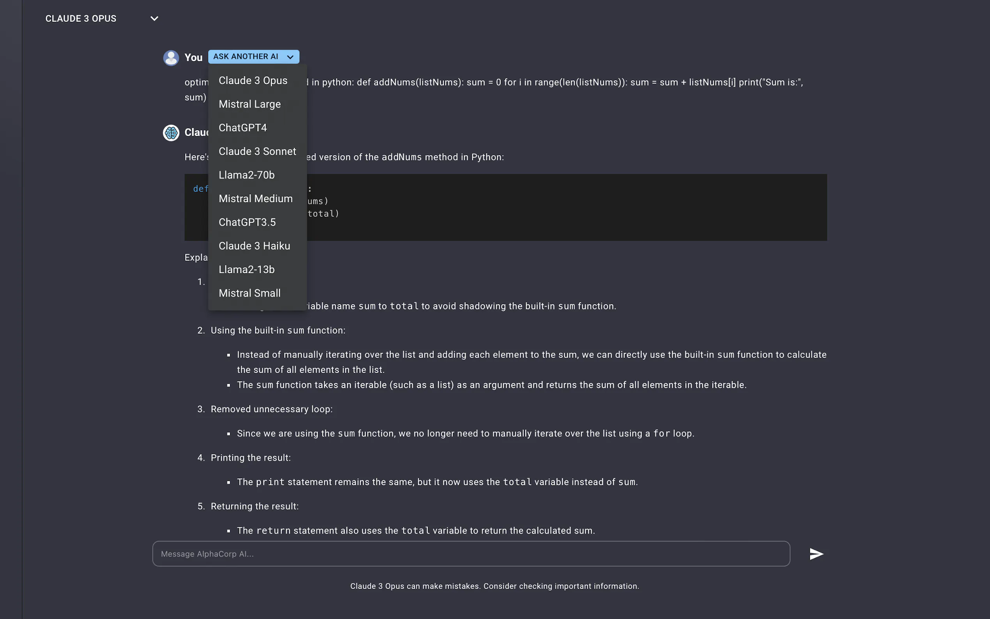Click the left sidebar strip
The width and height of the screenshot is (990, 619).
click(11, 309)
